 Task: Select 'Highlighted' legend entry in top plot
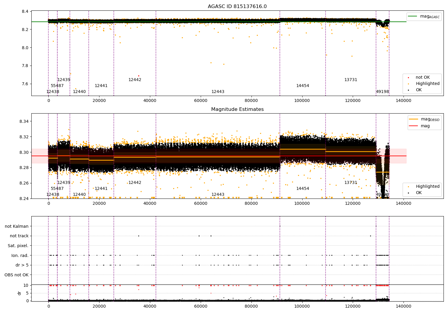(x=428, y=84)
